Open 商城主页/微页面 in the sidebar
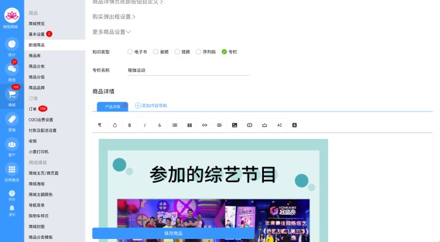Viewport: 440px width, 242px height. click(43, 173)
